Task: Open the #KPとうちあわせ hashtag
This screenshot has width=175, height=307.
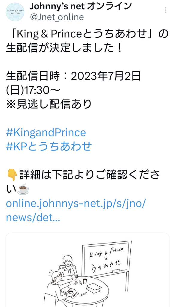Action: (49, 146)
